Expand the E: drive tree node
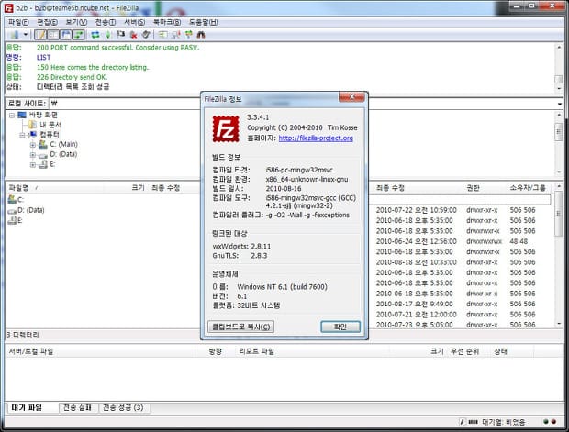 (x=33, y=165)
